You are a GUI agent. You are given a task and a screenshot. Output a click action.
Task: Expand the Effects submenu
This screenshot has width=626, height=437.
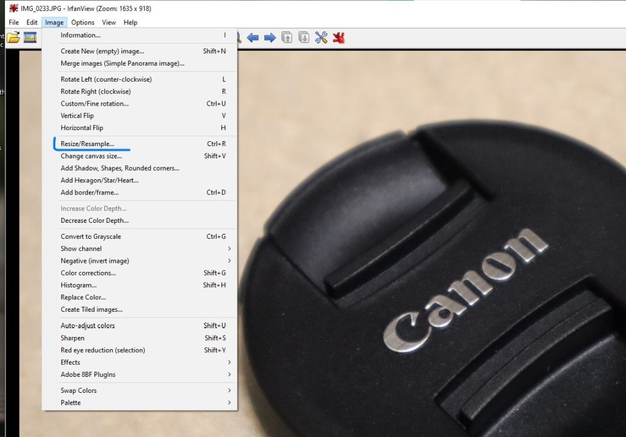pyautogui.click(x=139, y=362)
